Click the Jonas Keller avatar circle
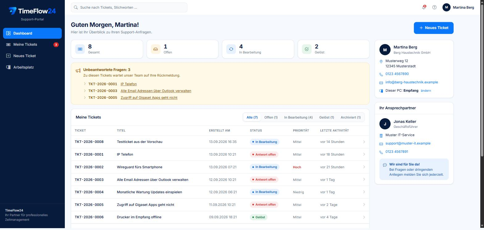This screenshot has height=230, width=484. click(x=385, y=124)
